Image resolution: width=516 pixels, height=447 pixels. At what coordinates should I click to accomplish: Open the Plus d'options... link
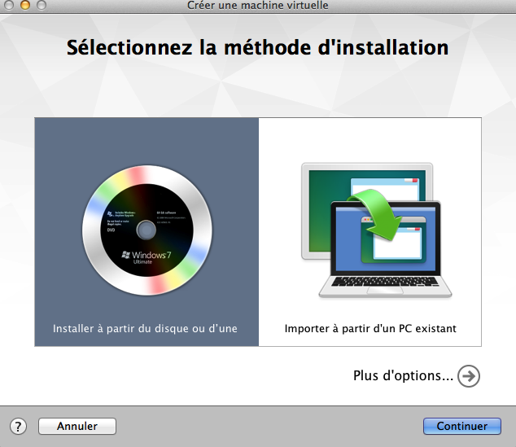click(x=403, y=375)
